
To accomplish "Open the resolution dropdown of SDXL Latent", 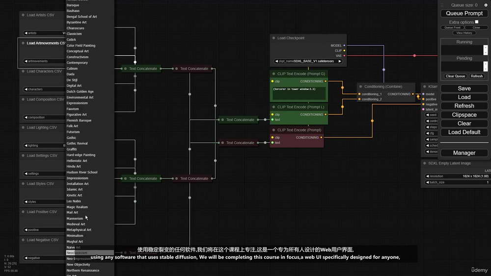I will [x=457, y=176].
